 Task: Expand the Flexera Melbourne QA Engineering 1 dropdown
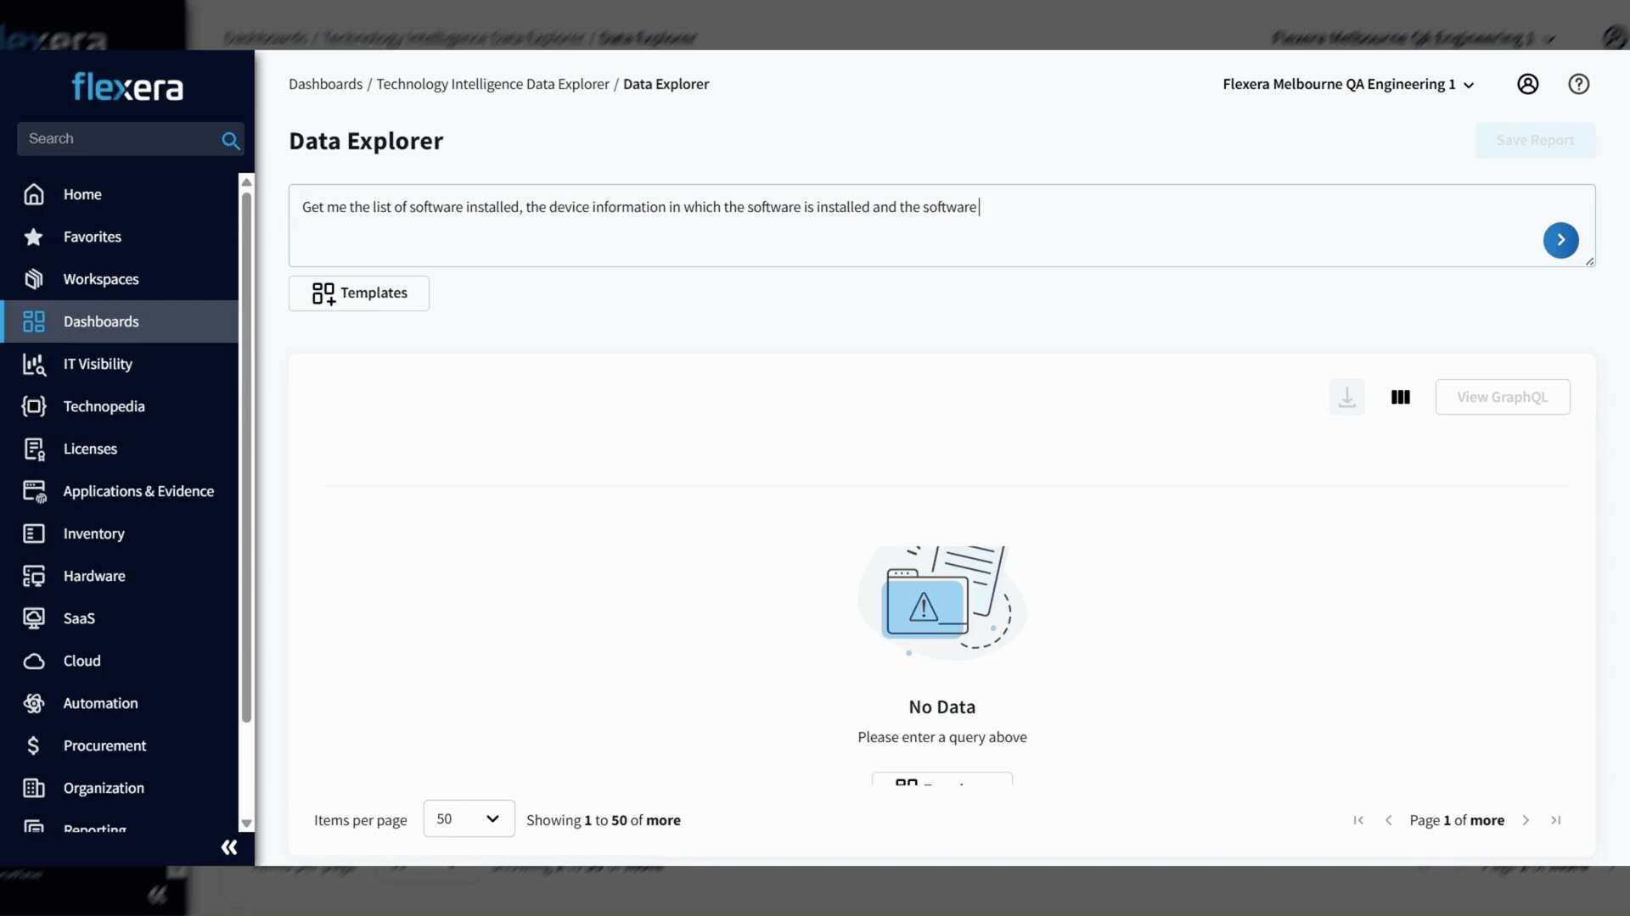tap(1348, 84)
